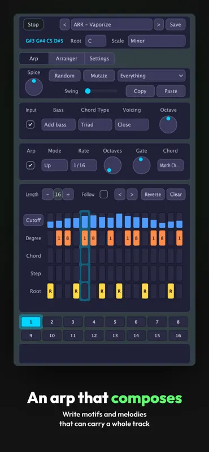Viewport: 209px width, 452px height.
Task: Decrease sequence length with minus button
Action: [x=47, y=194]
